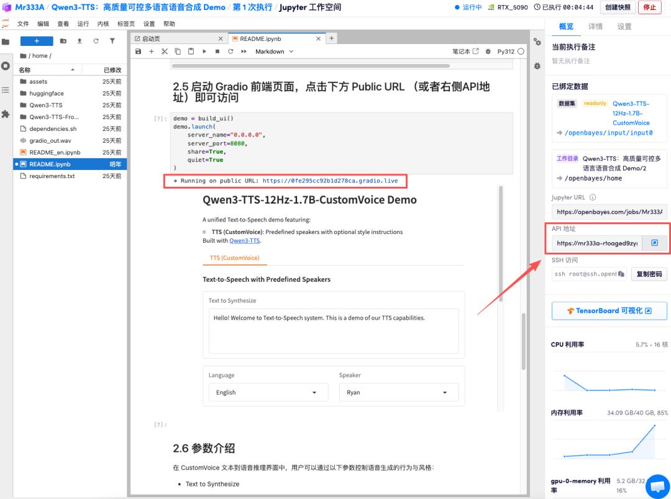Screen dimensions: 671x499
Task: Open the Qwen3-TTS folder
Action: click(70, 105)
